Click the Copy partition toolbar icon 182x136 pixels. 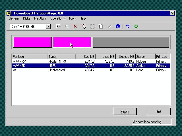click(101, 26)
